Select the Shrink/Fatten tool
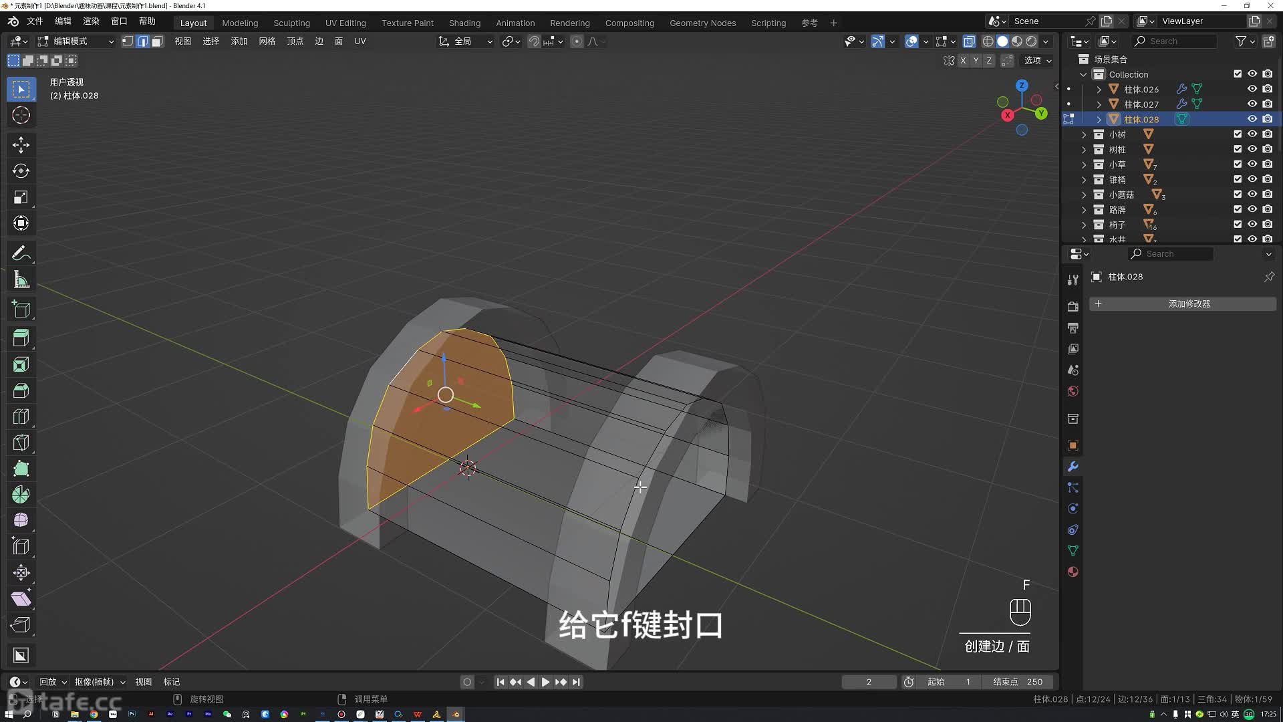Screen dimensions: 1283x722 point(21,572)
